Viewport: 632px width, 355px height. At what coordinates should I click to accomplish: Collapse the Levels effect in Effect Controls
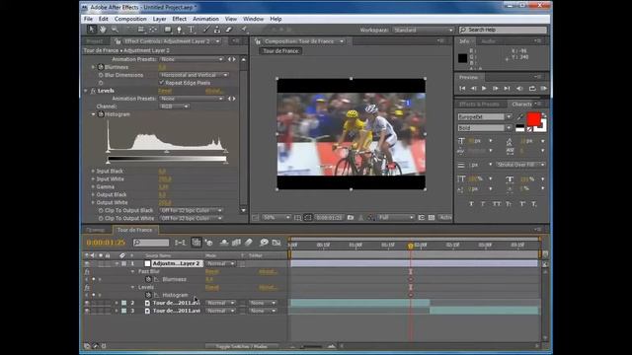click(x=86, y=91)
